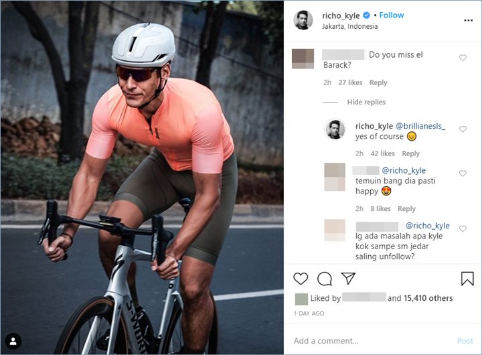Open comments using the speech bubble icon
482x355 pixels.
pos(325,279)
